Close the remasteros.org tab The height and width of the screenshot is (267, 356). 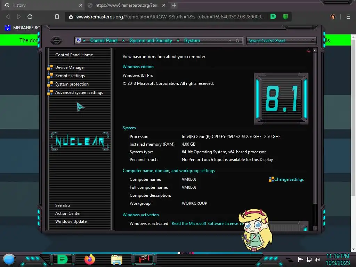coord(164,5)
